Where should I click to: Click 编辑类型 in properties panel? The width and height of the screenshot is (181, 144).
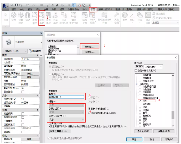coord(35,51)
